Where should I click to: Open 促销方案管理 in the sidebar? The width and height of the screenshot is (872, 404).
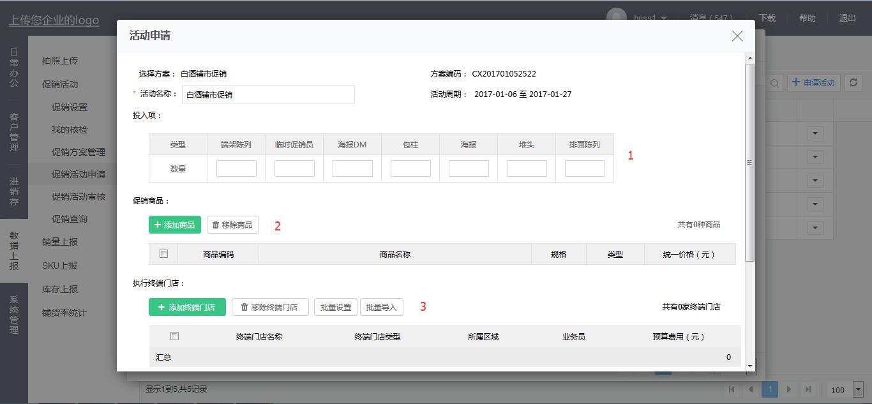[x=78, y=152]
